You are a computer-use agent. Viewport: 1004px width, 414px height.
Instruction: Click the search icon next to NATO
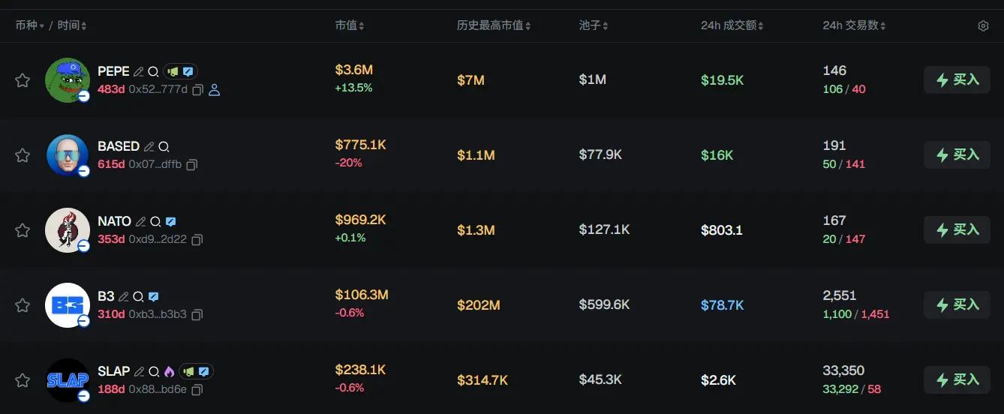point(155,222)
